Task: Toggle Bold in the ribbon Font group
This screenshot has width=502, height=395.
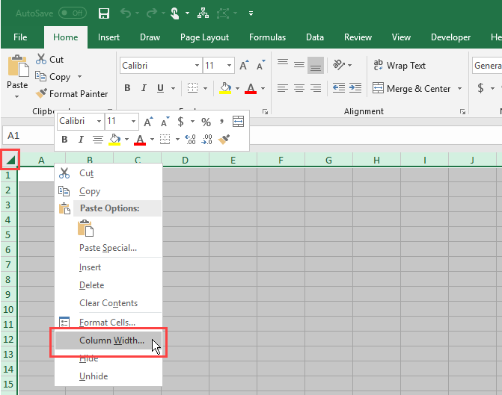Action: click(x=127, y=88)
